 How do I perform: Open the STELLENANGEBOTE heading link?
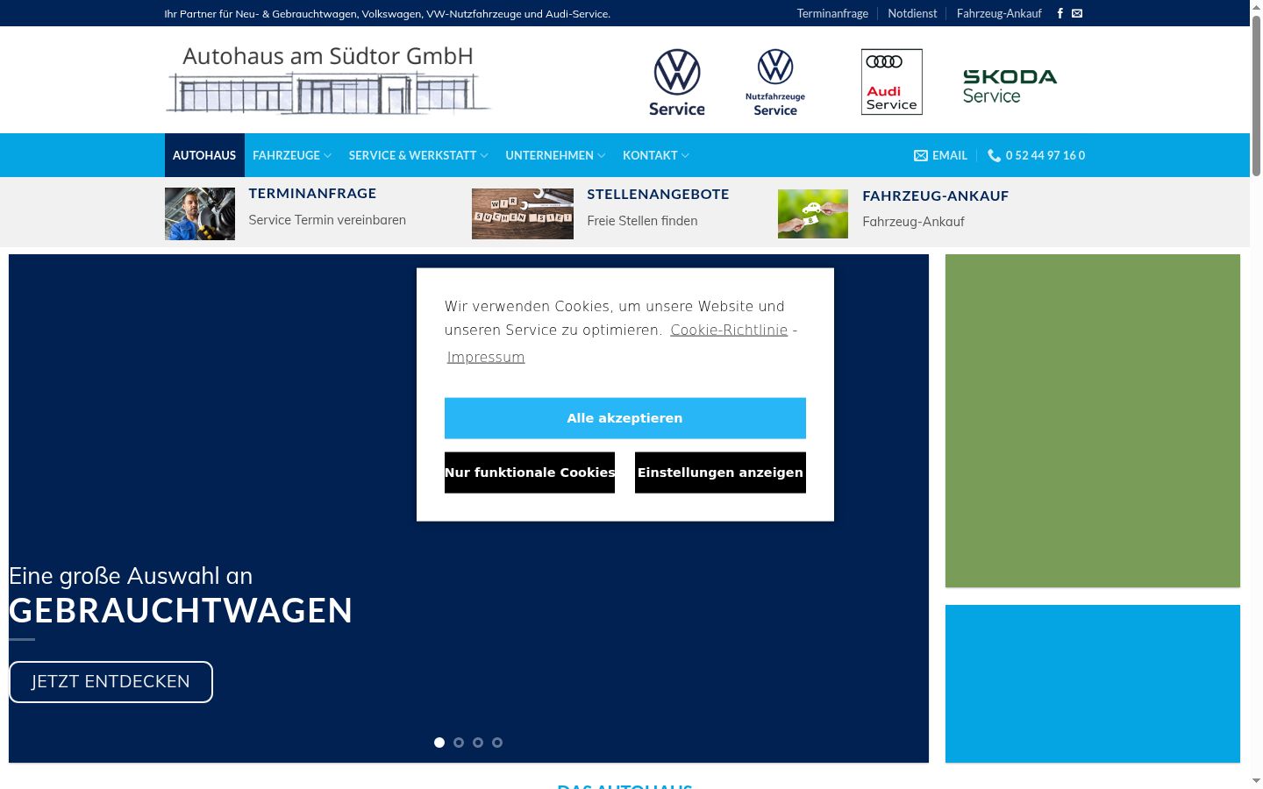click(x=658, y=194)
